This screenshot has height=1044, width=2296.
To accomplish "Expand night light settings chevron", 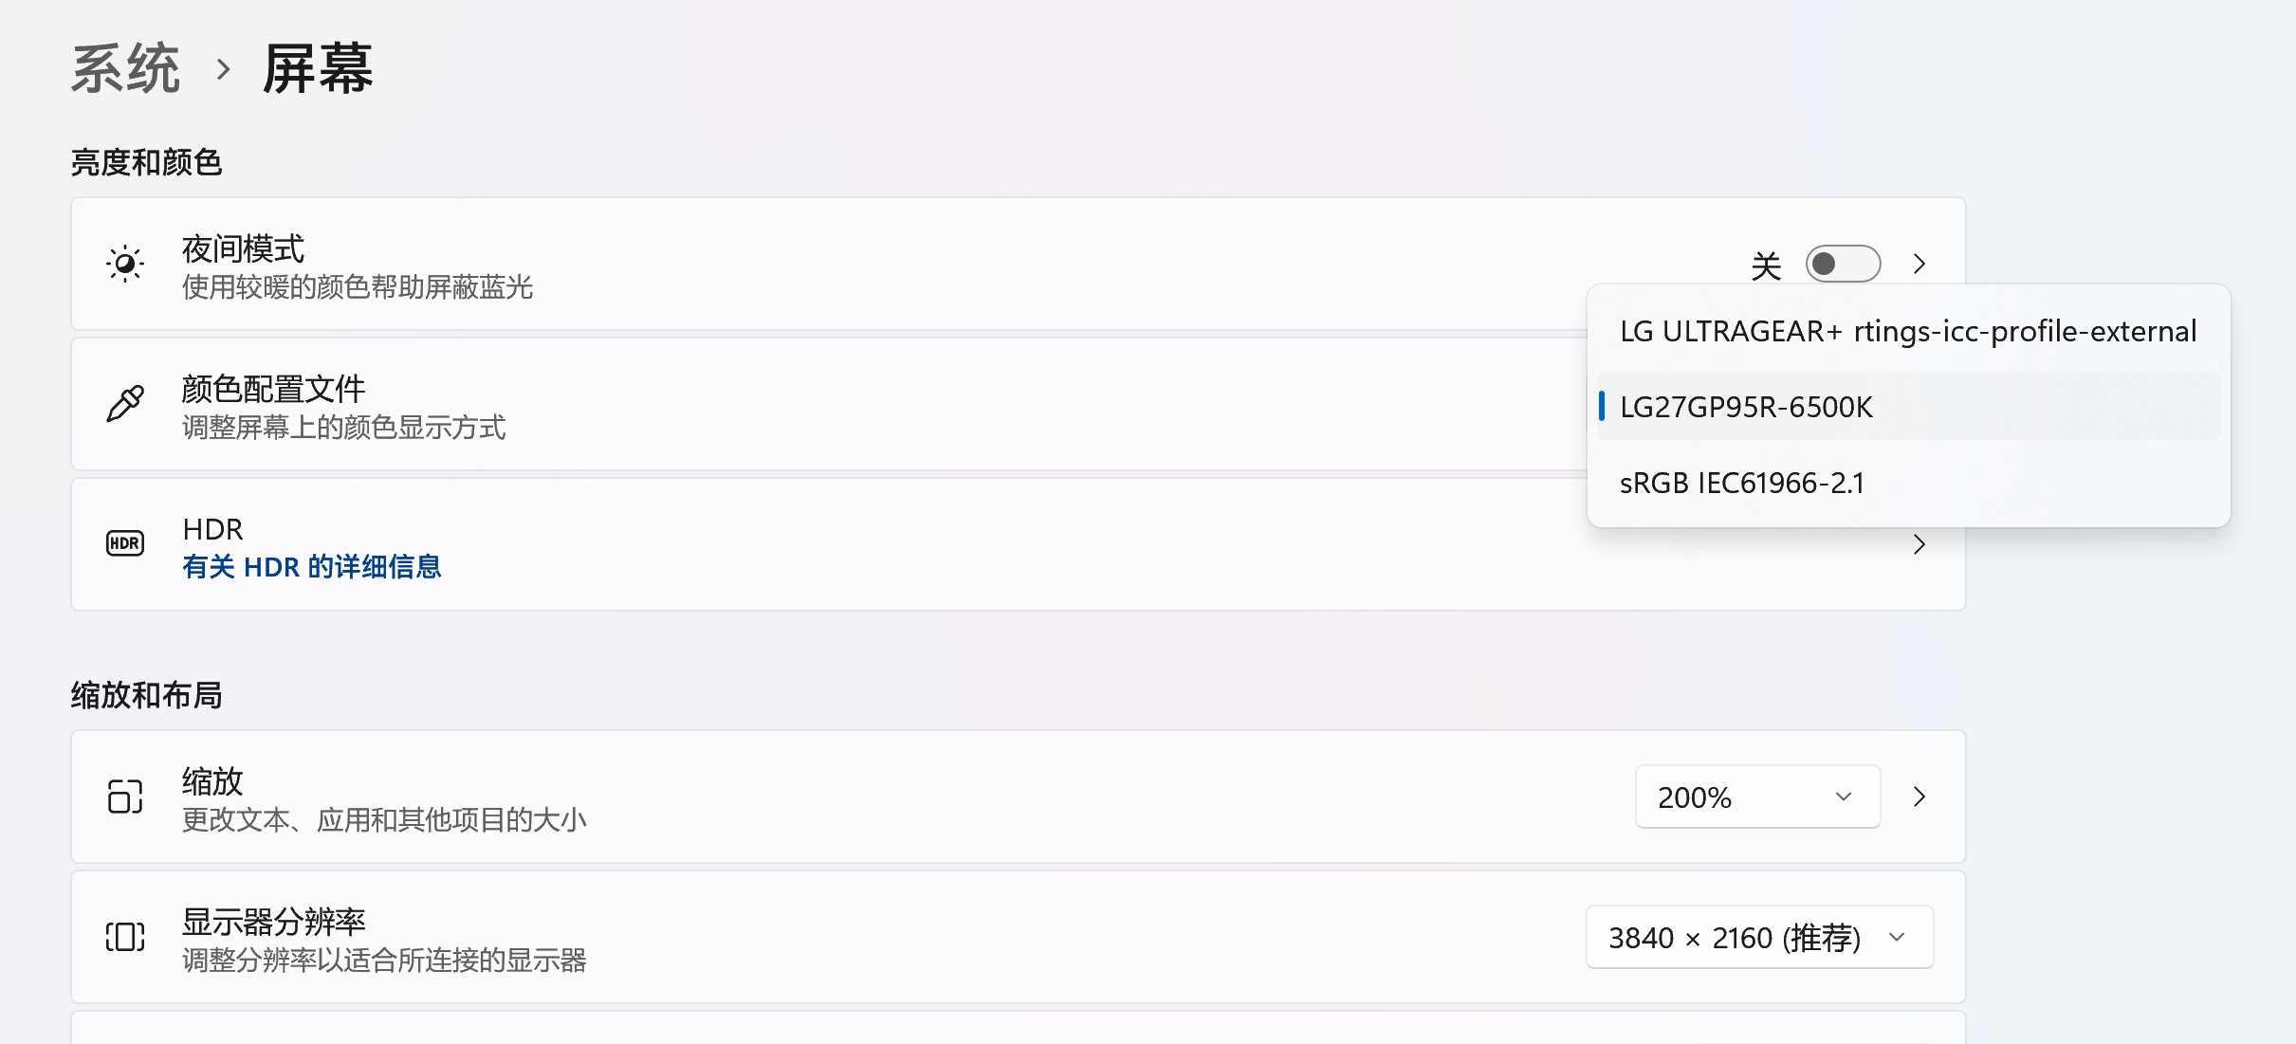I will 1919,264.
